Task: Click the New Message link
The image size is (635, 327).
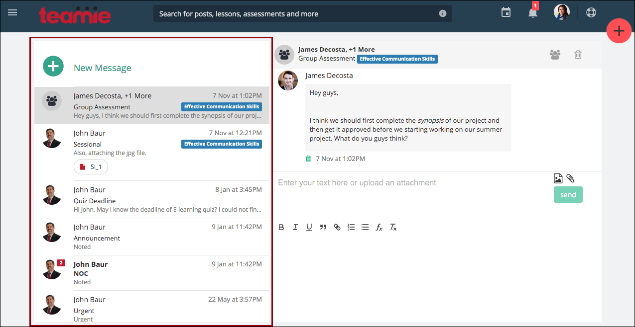Action: [103, 68]
